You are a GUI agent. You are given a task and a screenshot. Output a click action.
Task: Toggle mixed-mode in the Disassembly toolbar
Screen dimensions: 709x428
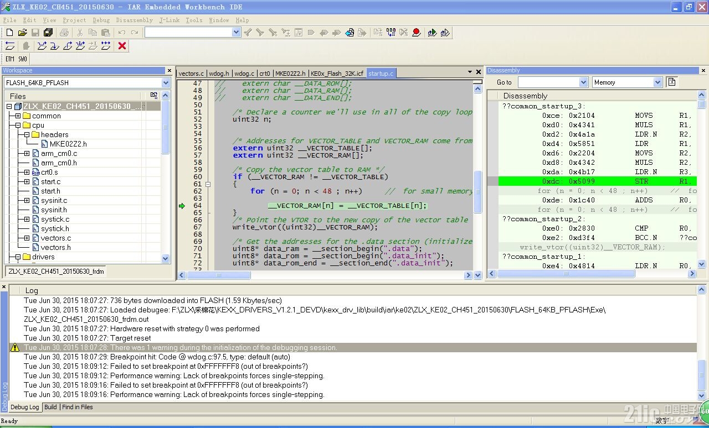pos(672,82)
